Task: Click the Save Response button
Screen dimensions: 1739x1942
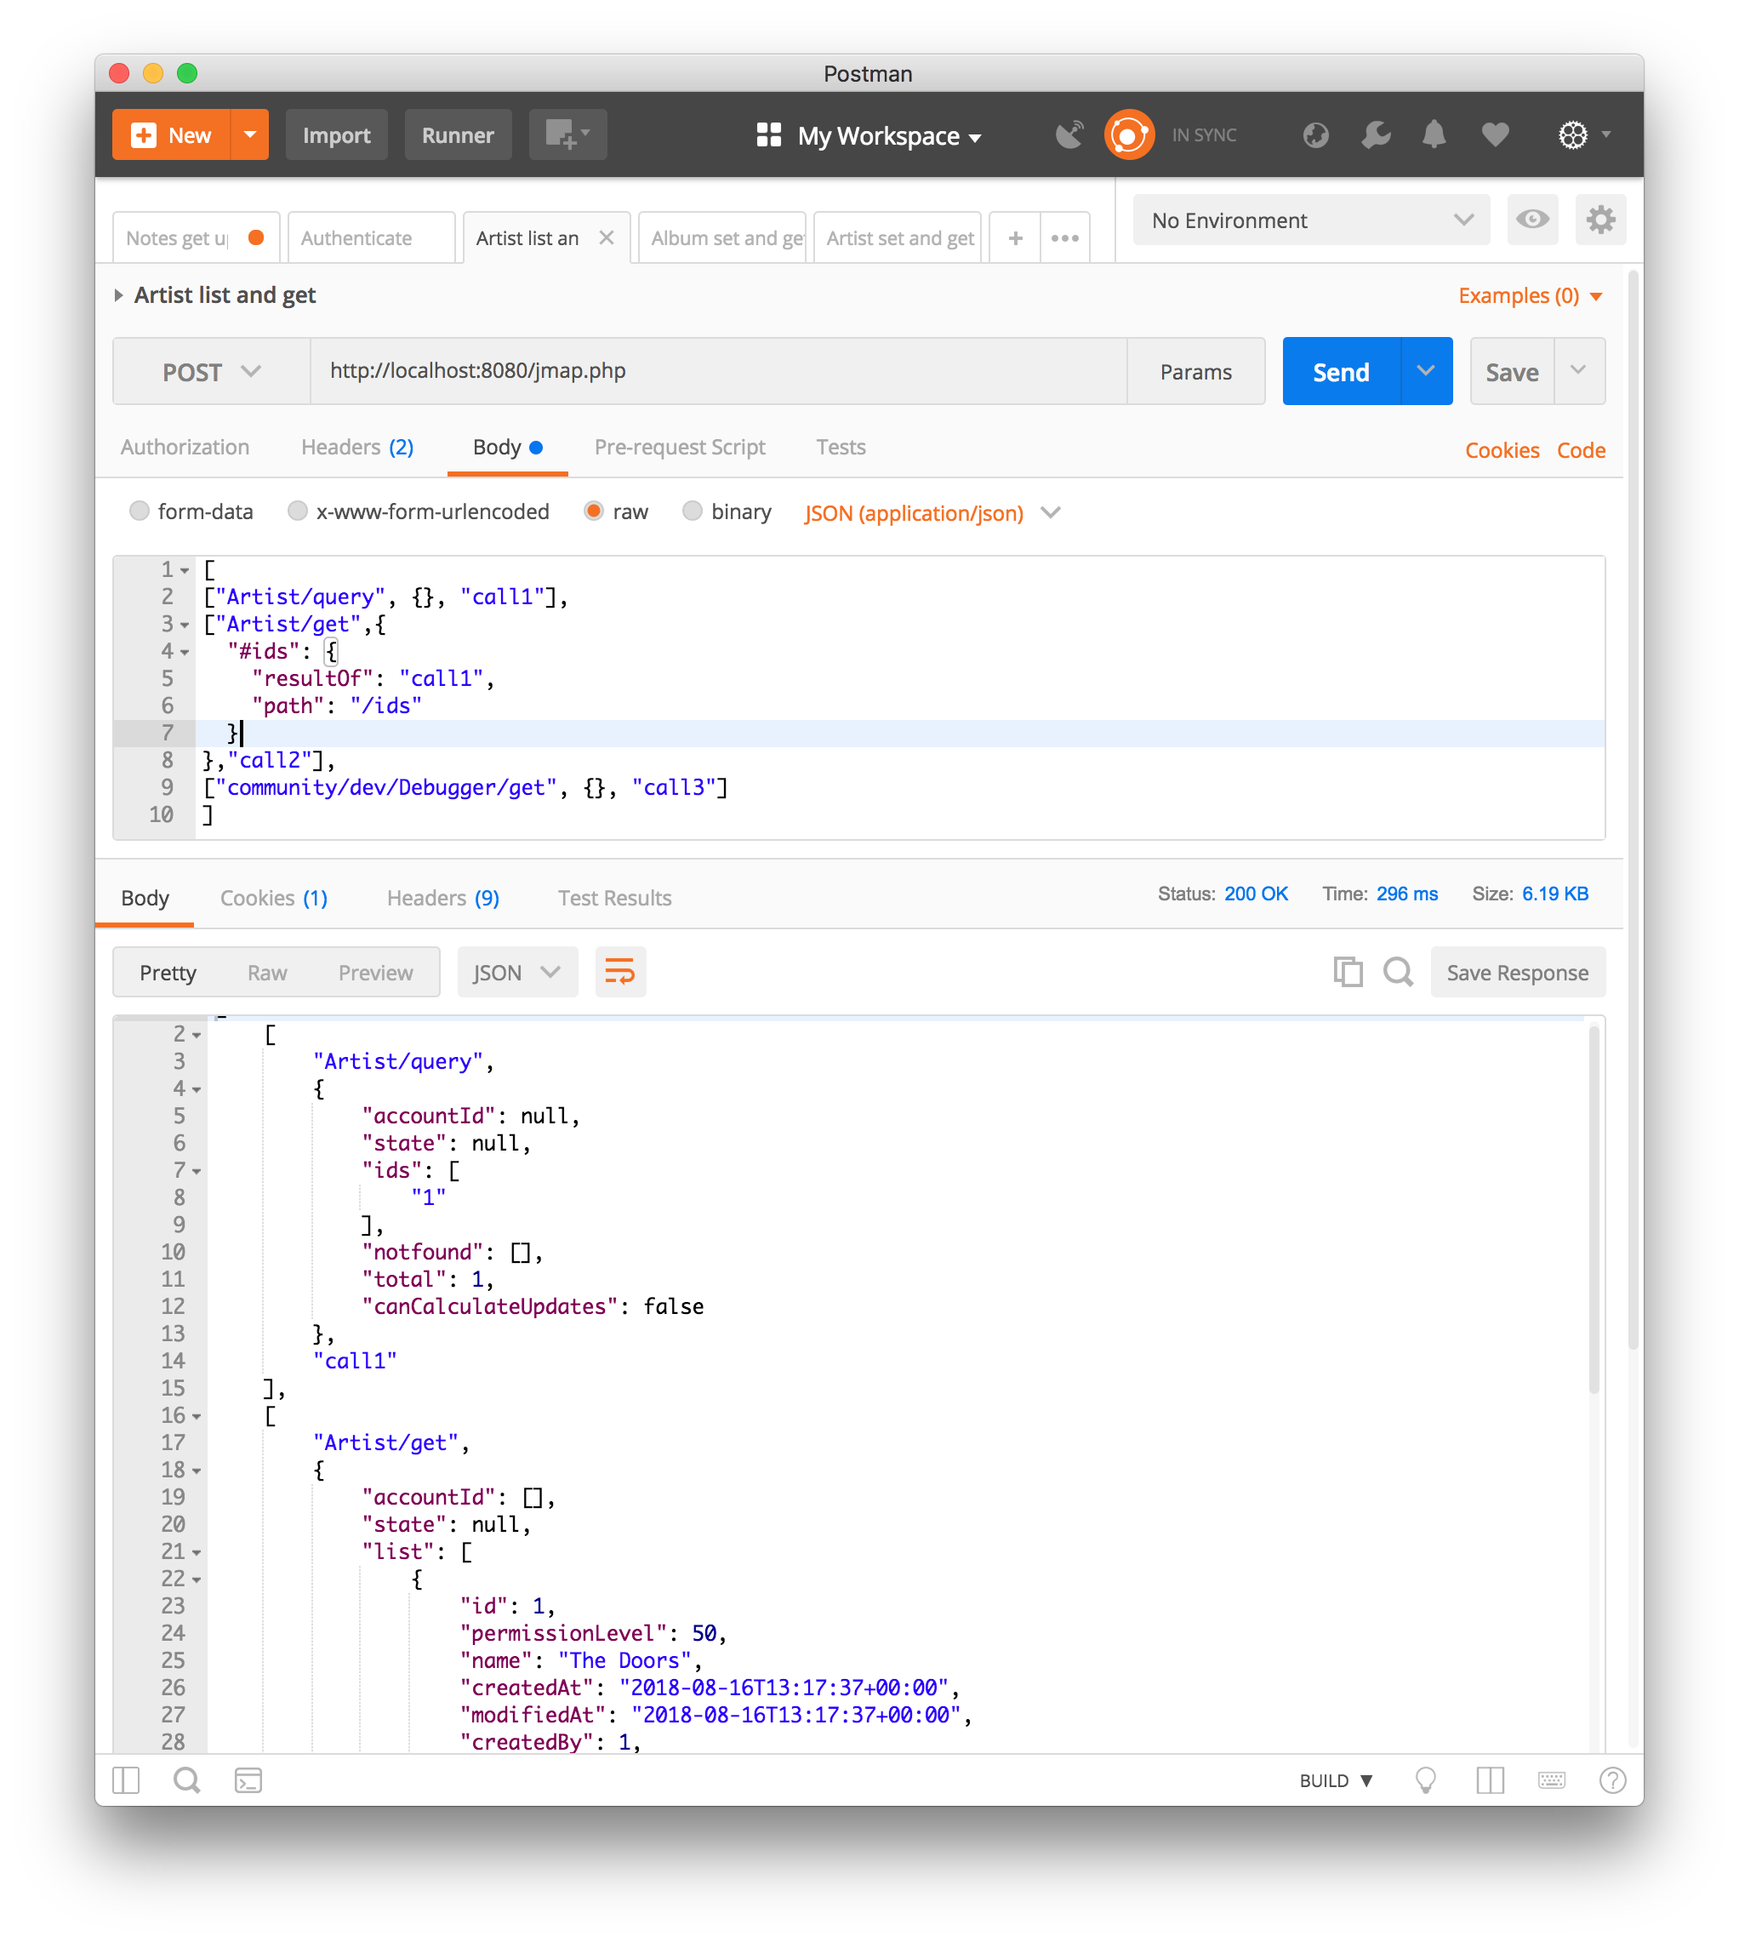Action: coord(1517,973)
